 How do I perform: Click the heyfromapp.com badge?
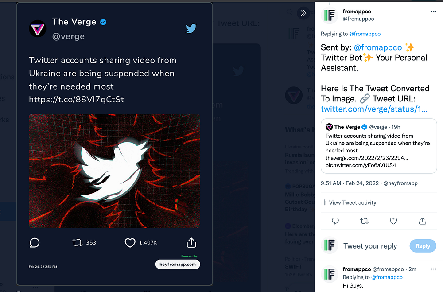pos(178,264)
